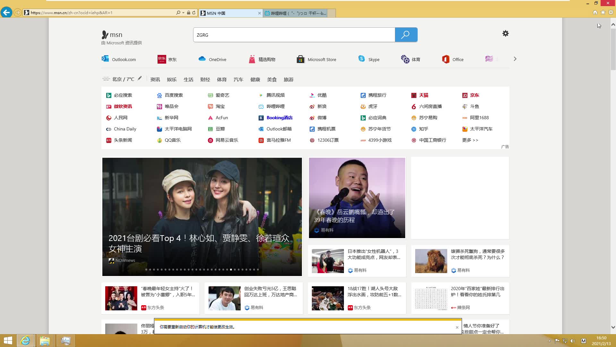Image resolution: width=616 pixels, height=347 pixels.
Task: Edit the Beijing weather location pencil
Action: (x=140, y=78)
